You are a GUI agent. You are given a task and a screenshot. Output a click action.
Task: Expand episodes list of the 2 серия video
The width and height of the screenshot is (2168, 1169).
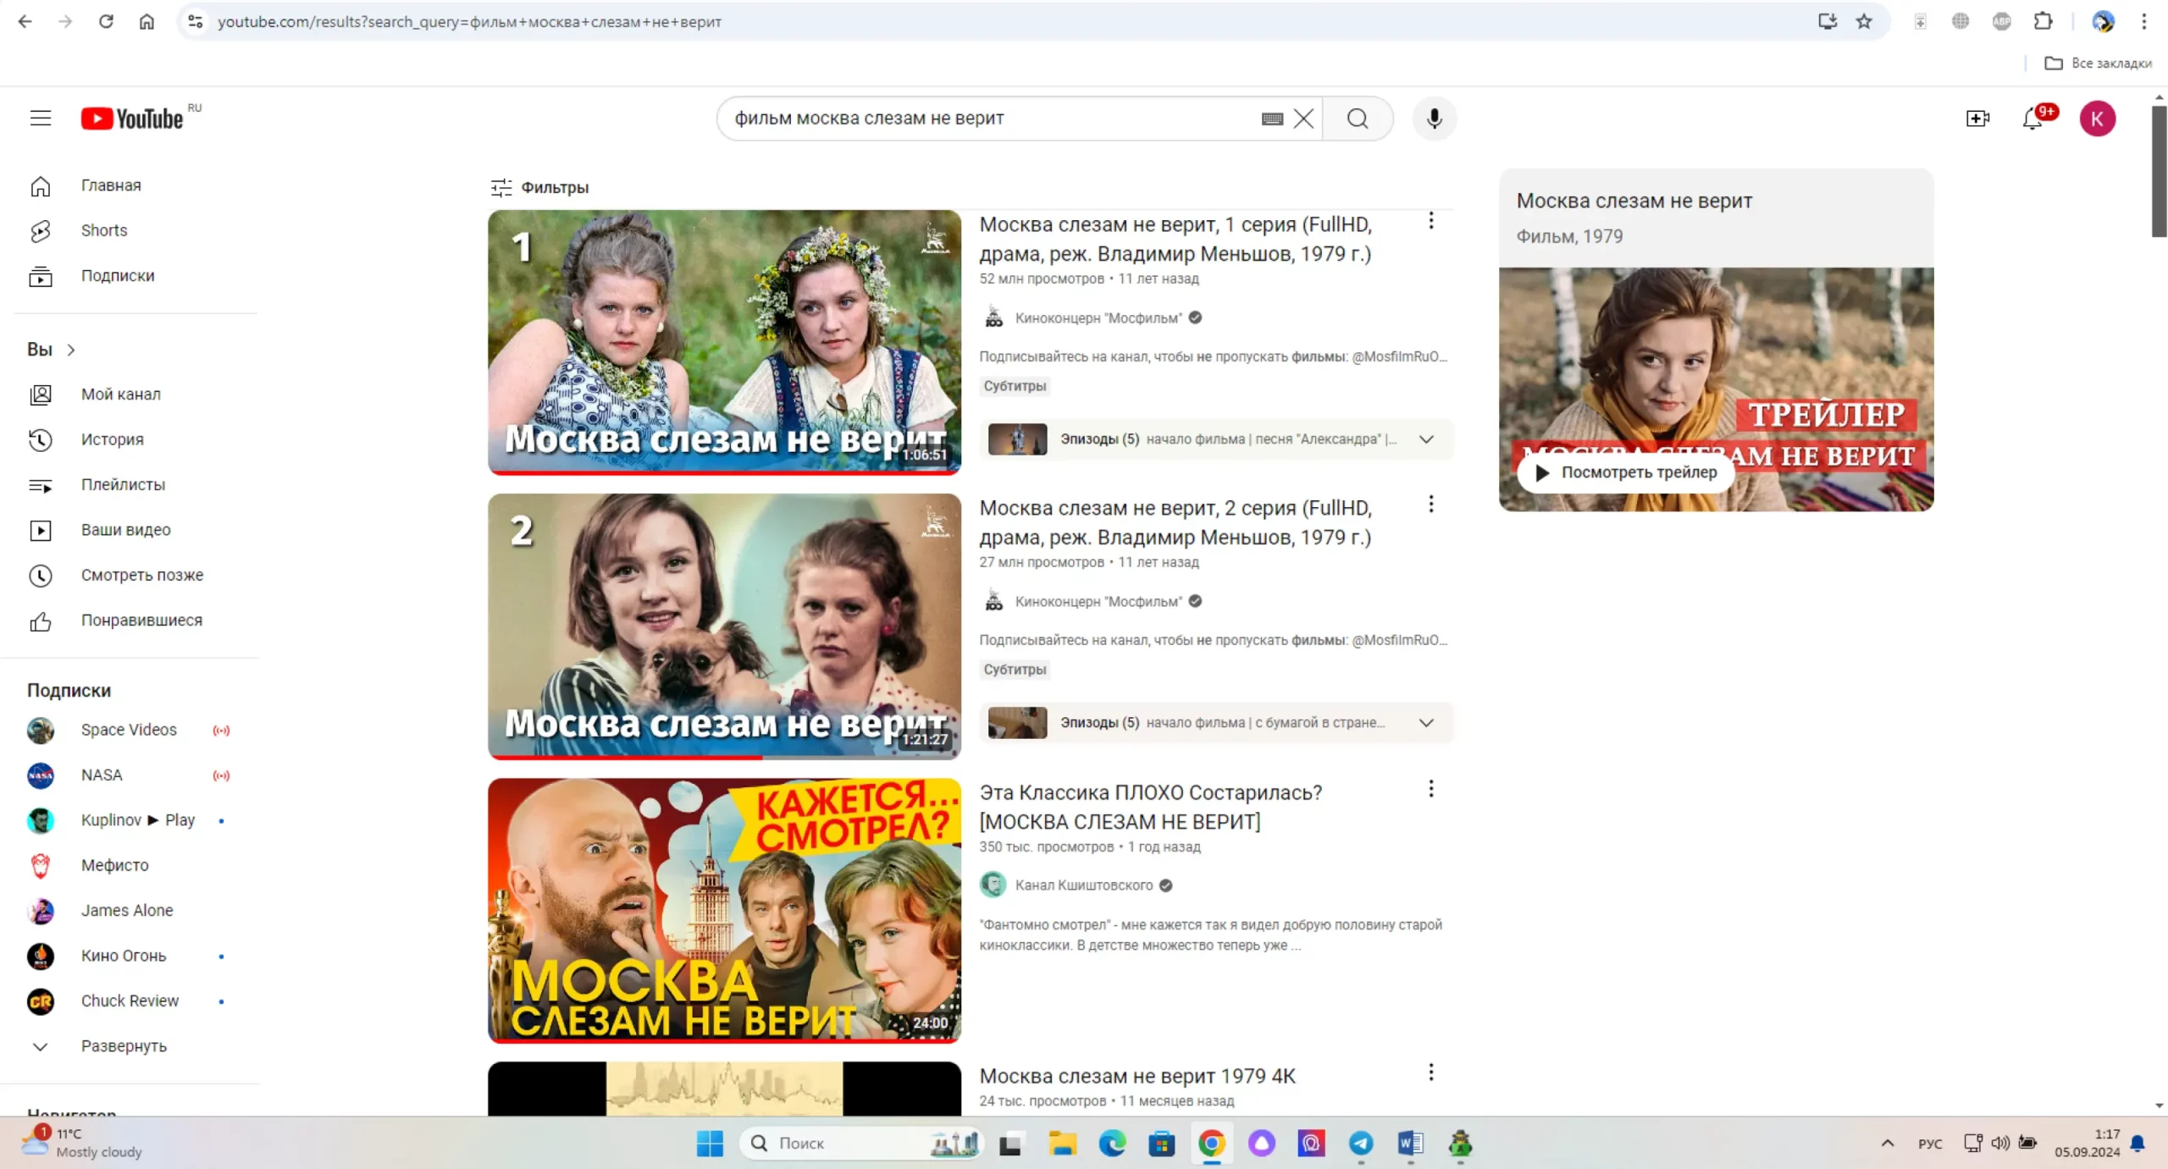pyautogui.click(x=1426, y=723)
